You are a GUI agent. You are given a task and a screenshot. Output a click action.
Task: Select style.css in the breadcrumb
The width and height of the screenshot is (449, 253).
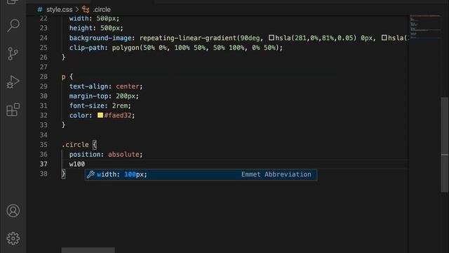[x=59, y=9]
